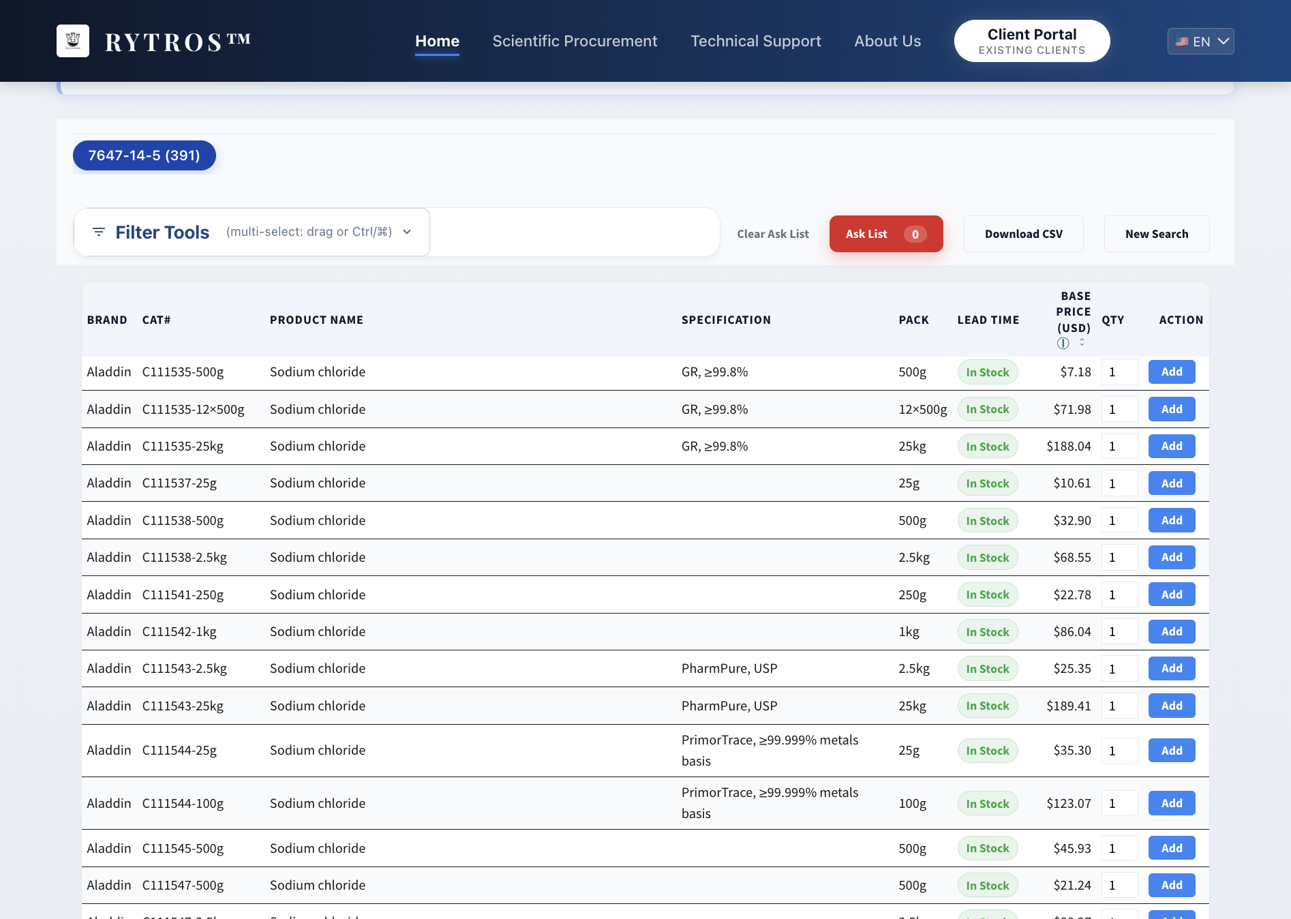Viewport: 1291px width, 919px height.
Task: Click the Rytros logo icon
Action: click(73, 41)
